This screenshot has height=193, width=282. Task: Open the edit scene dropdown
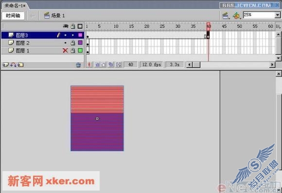pos(226,16)
